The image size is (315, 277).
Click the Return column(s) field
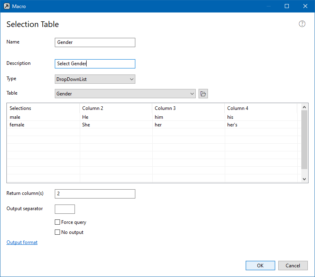pos(95,194)
